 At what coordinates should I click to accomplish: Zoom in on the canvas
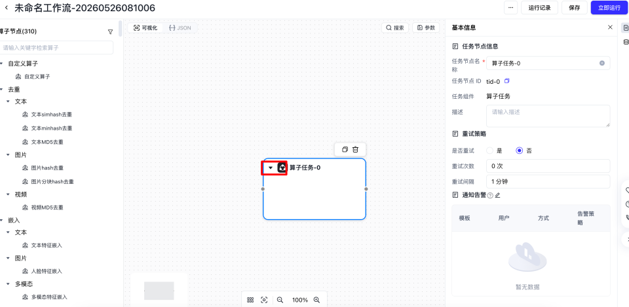(x=316, y=300)
